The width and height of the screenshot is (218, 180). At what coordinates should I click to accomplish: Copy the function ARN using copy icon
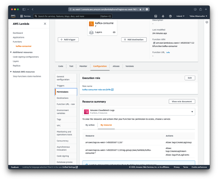point(154,43)
